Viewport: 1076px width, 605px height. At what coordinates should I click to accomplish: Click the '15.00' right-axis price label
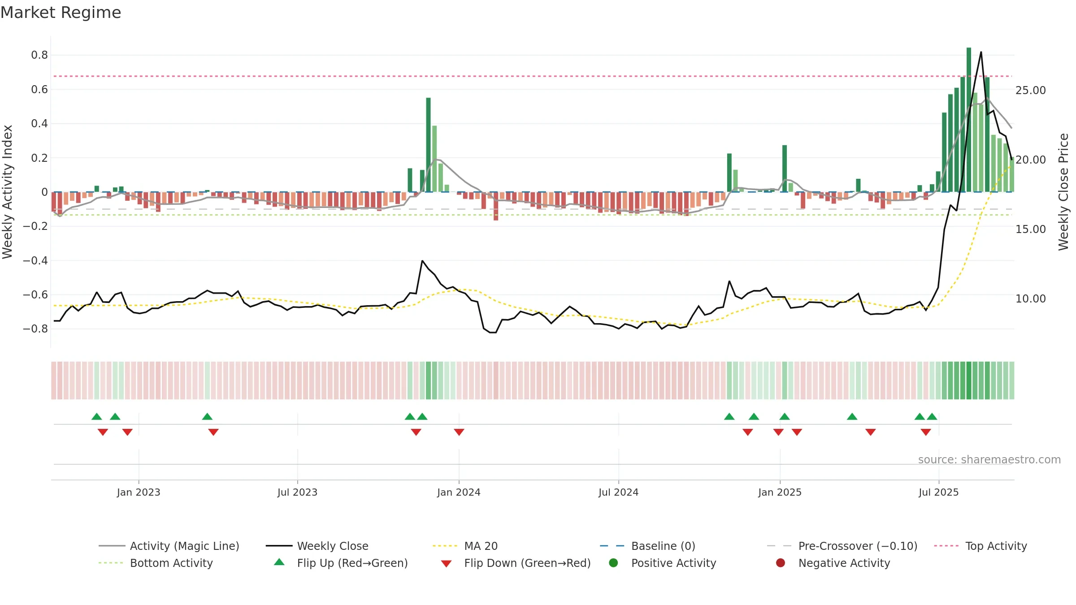tap(1030, 229)
